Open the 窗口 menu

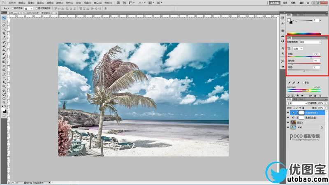click(x=97, y=3)
